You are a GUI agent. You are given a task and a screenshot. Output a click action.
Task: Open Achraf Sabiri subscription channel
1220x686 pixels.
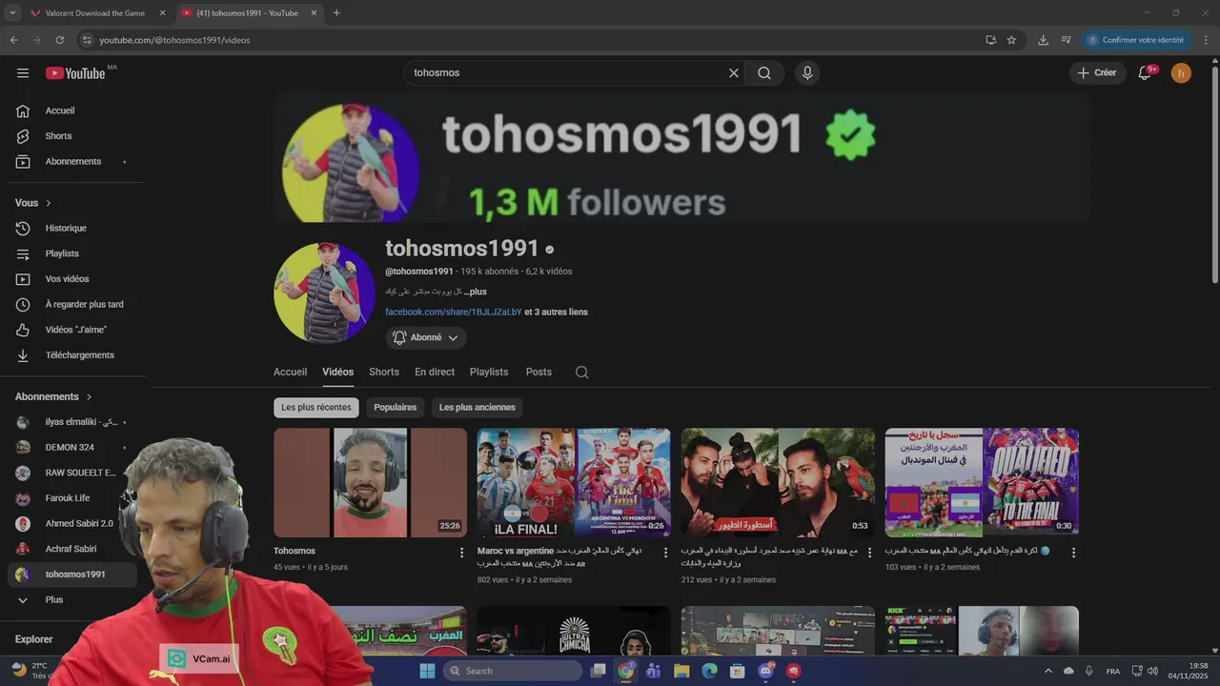(x=72, y=549)
